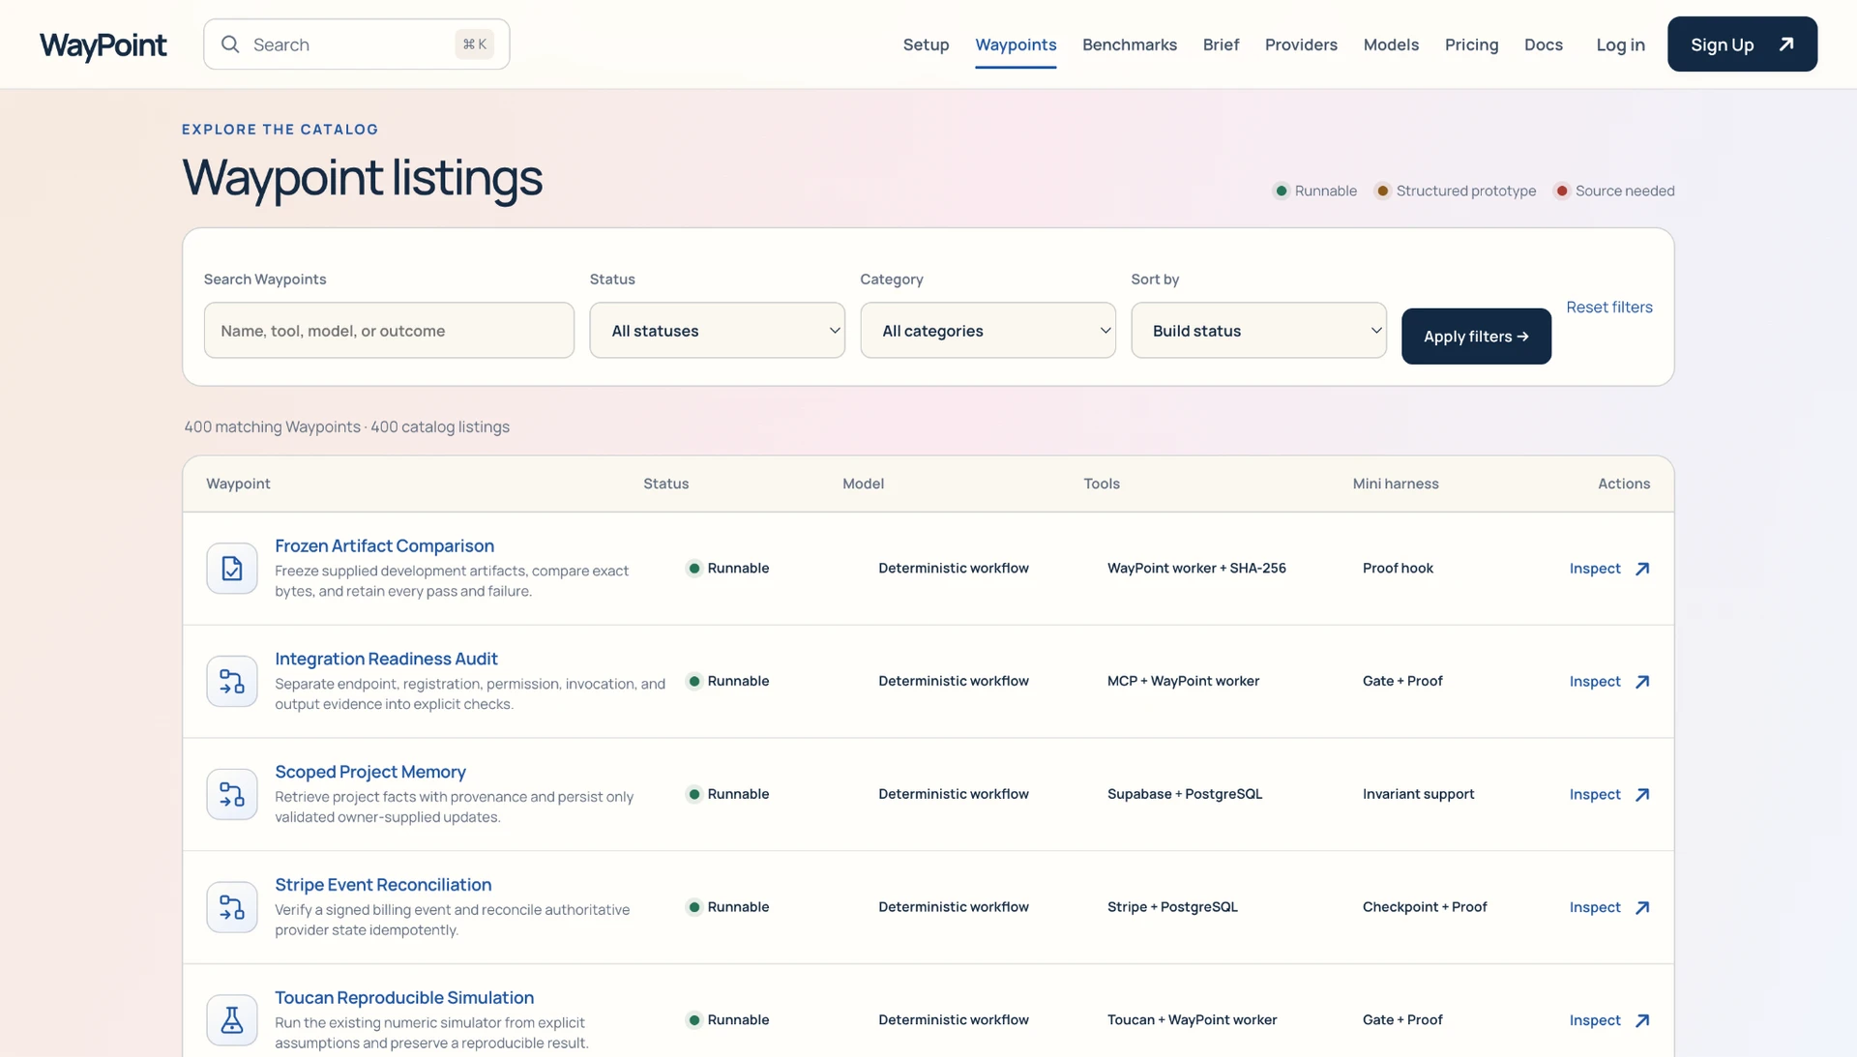Open the Providers nav item

1301,44
